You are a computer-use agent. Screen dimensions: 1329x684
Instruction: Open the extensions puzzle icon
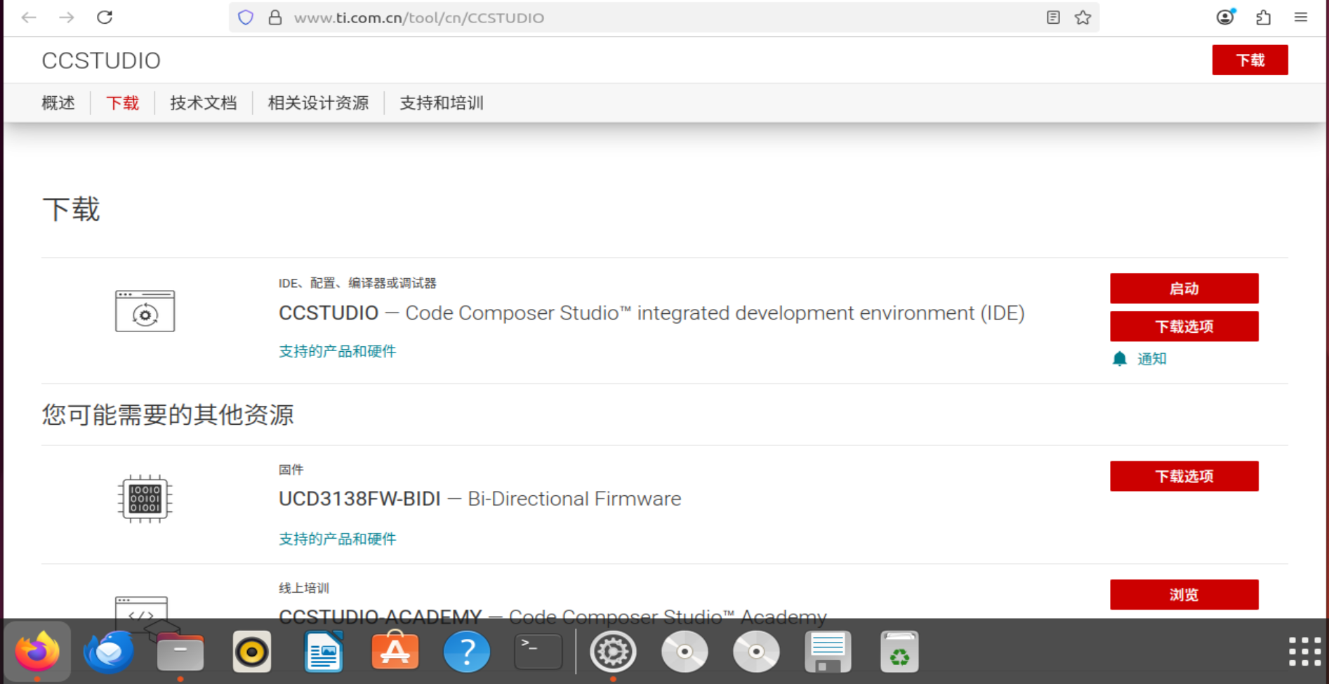coord(1264,18)
